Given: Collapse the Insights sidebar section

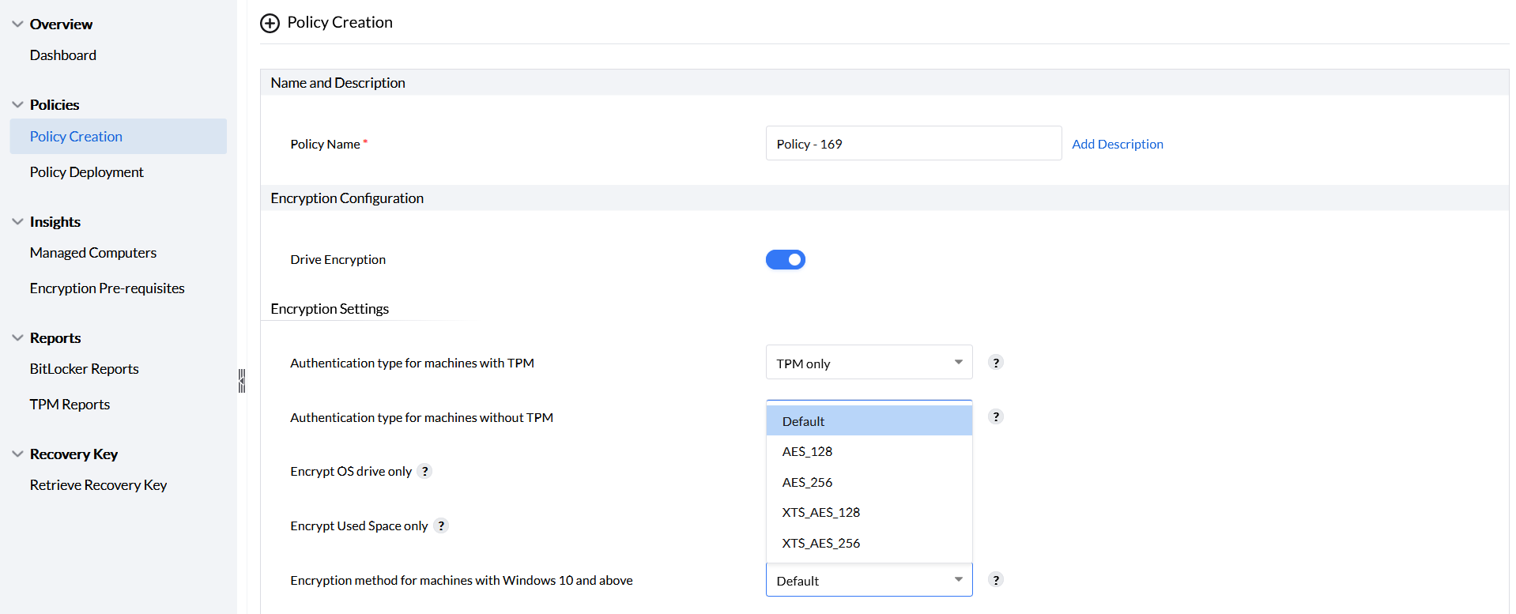Looking at the screenshot, I should pos(18,222).
